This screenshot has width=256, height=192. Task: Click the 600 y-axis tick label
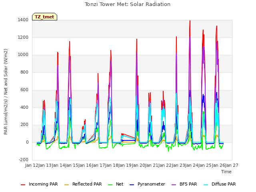(24, 90)
